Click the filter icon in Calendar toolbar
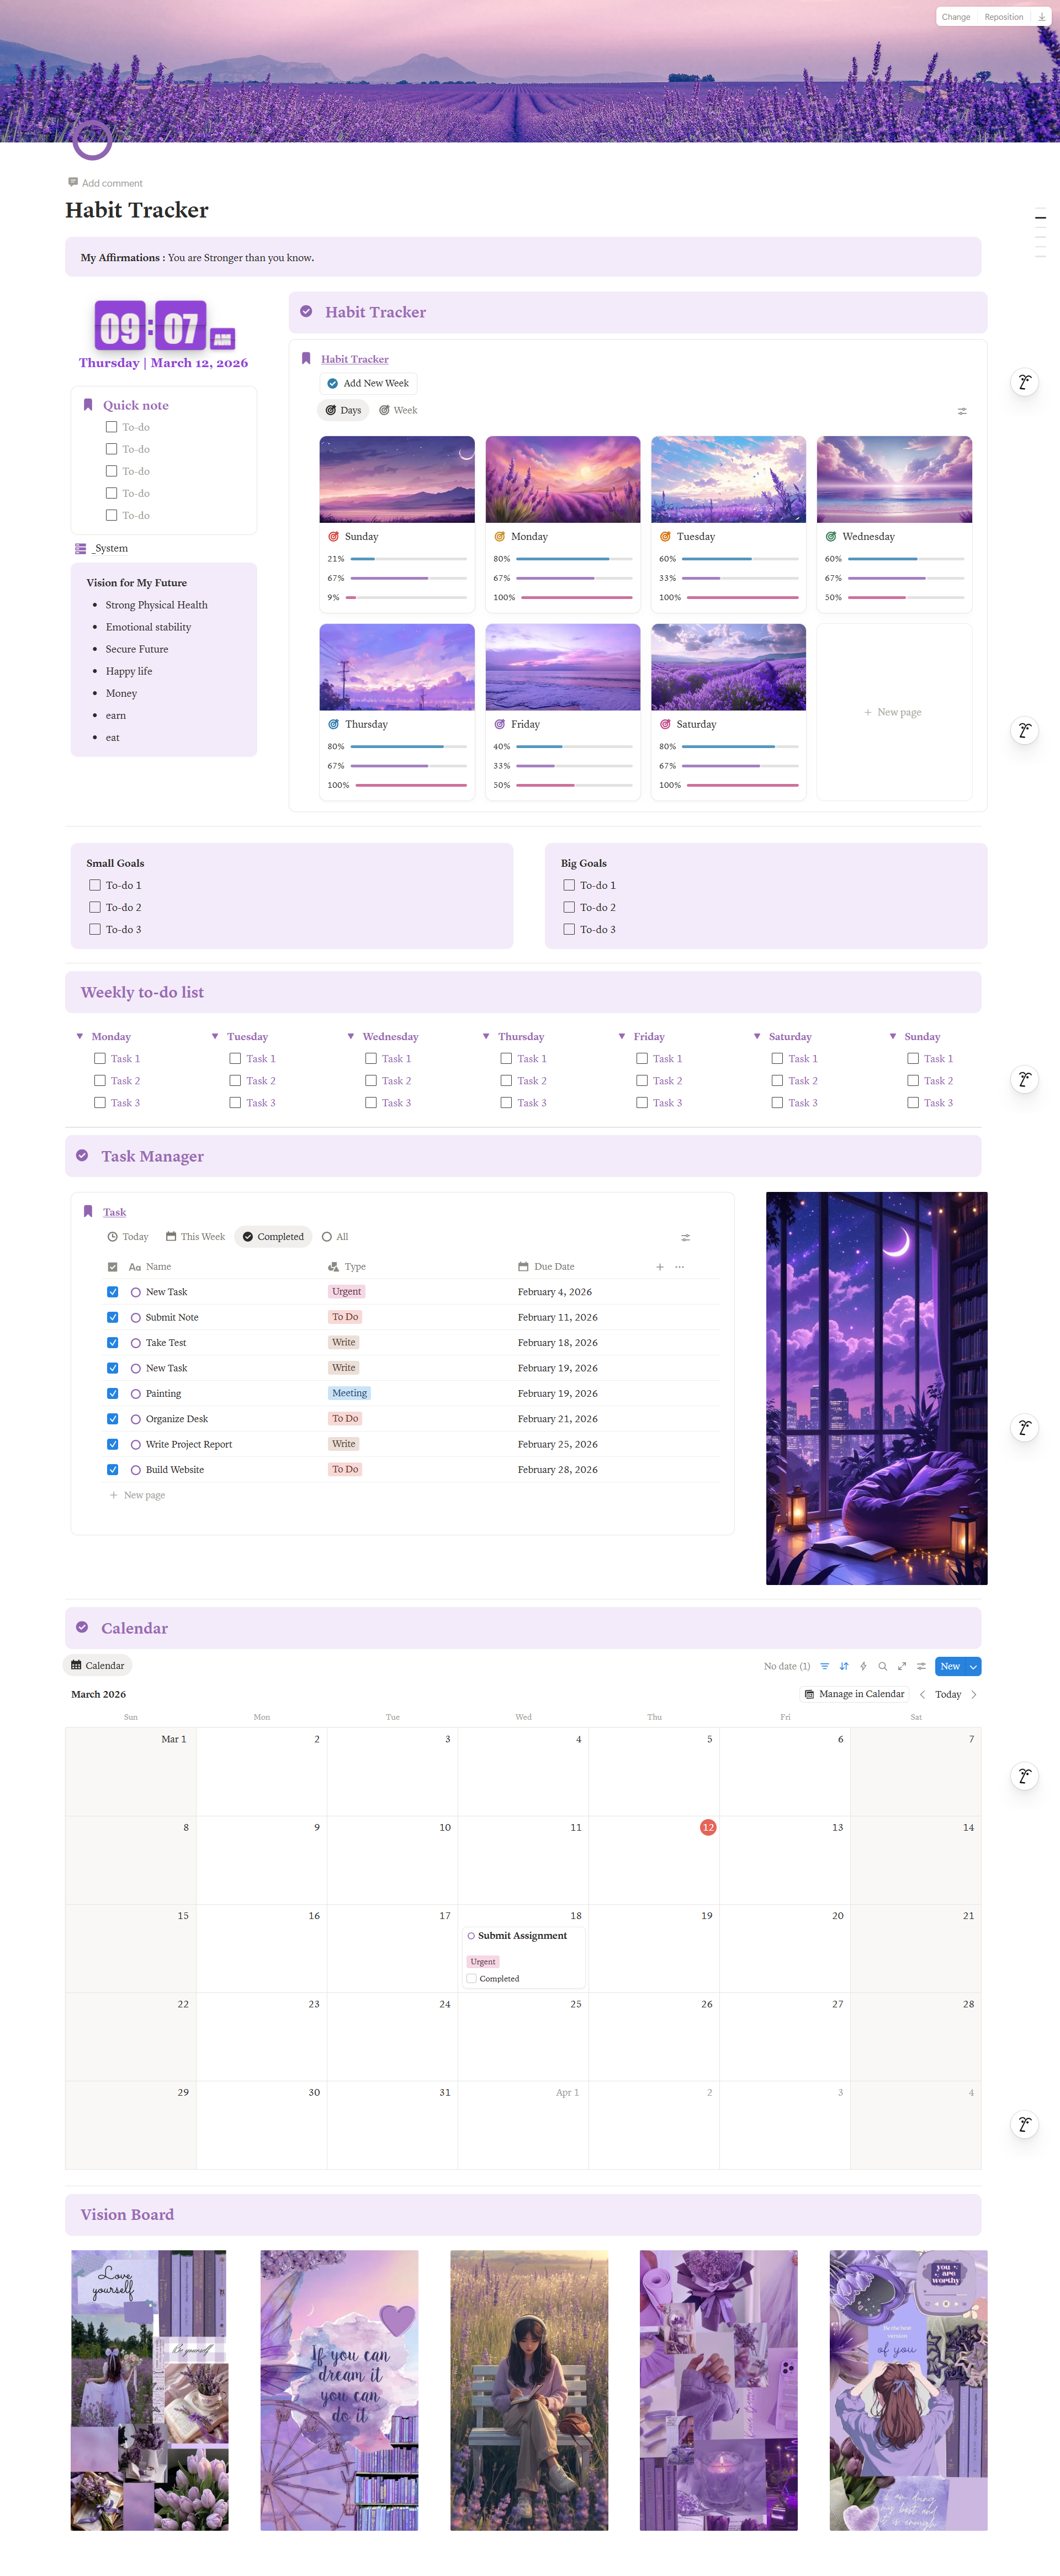1060x2576 pixels. point(824,1666)
